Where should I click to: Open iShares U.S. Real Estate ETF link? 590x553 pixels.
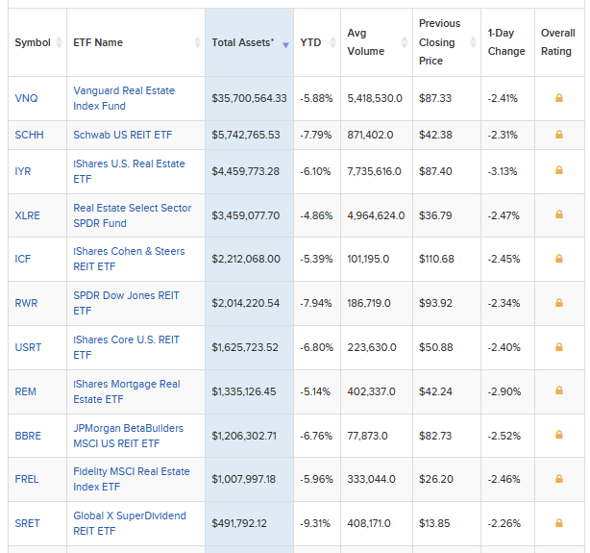129,171
